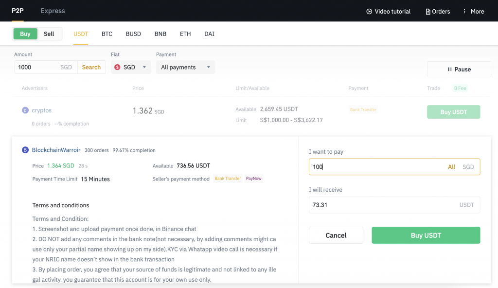Click the All link in pay field
This screenshot has width=498, height=288.
(451, 166)
